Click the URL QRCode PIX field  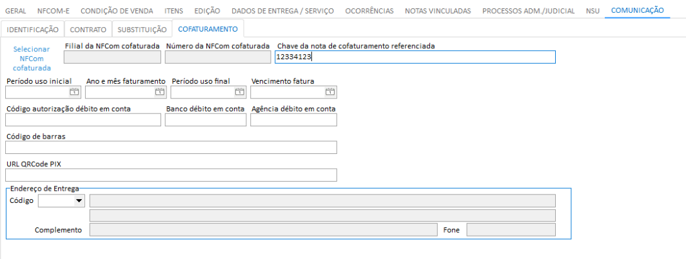(171, 175)
